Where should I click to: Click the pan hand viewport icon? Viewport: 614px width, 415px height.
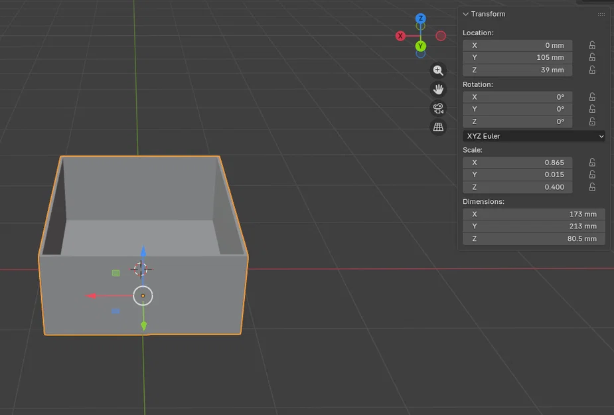[438, 90]
